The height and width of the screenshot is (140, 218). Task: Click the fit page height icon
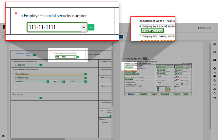[214, 81]
